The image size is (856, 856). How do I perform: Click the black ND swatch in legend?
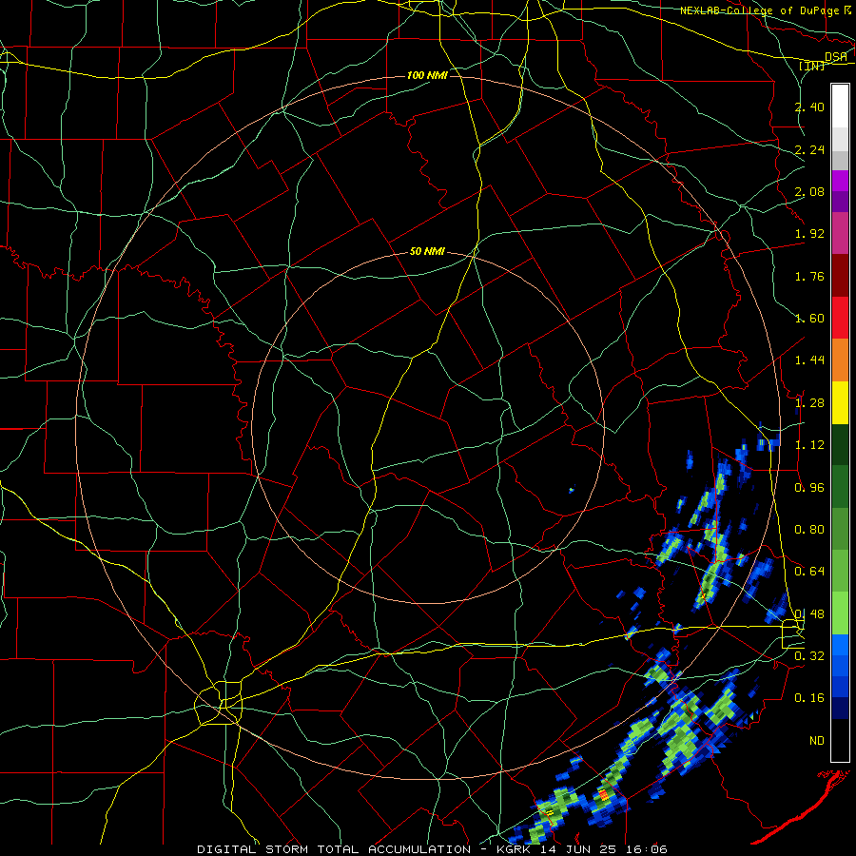coord(840,740)
